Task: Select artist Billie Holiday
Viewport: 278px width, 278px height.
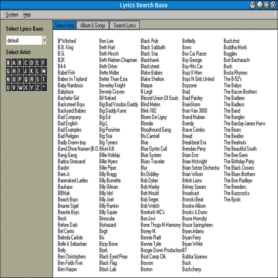Action: pos(109,155)
